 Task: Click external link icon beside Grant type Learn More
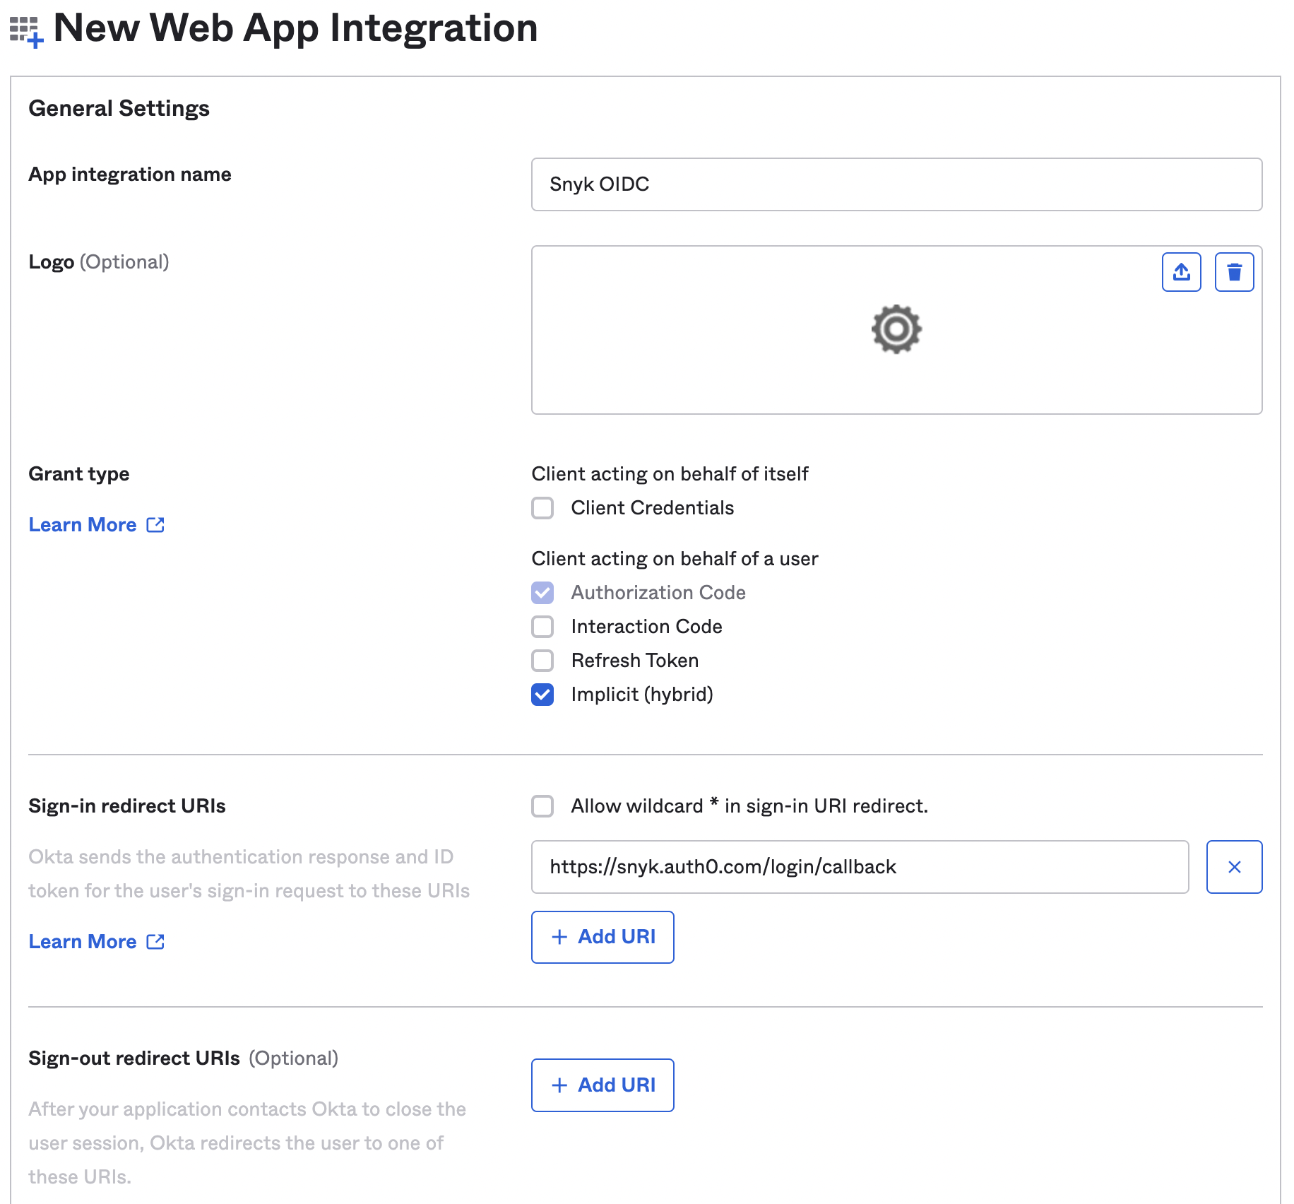[x=155, y=525]
